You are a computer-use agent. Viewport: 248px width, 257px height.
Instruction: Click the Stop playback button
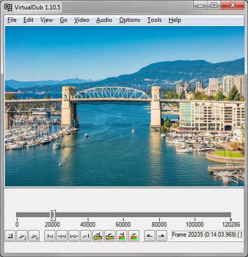pyautogui.click(x=10, y=236)
